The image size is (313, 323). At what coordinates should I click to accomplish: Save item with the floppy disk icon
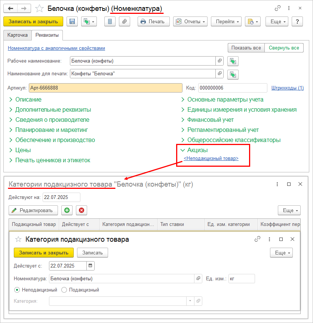(x=72, y=21)
